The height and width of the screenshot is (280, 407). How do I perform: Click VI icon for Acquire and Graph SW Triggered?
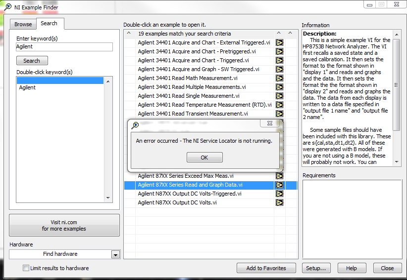pos(280,69)
